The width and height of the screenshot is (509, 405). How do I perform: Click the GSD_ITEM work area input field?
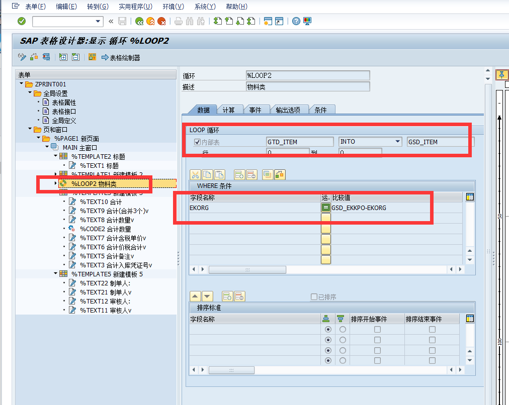click(x=441, y=142)
